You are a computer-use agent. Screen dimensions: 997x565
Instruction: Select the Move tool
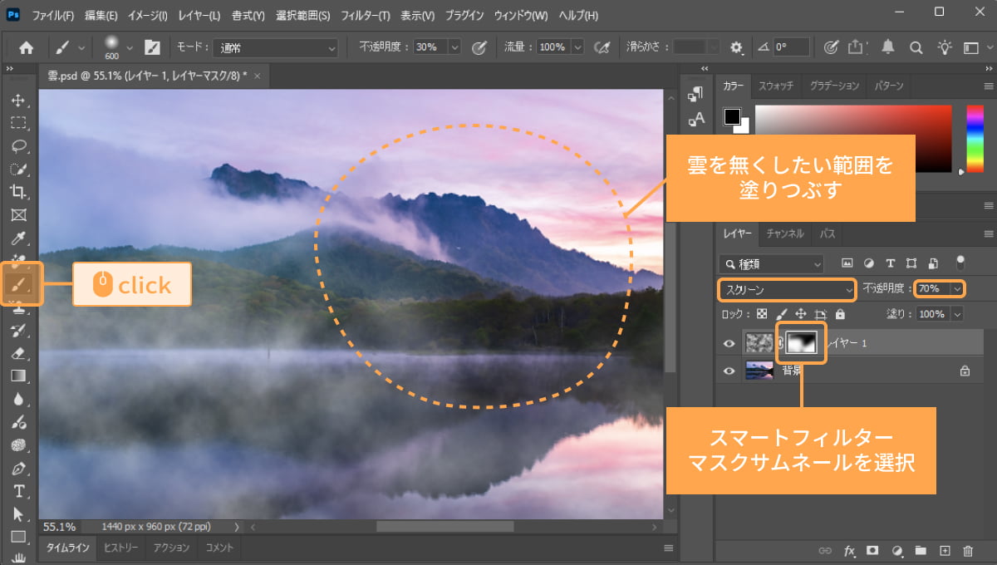tap(18, 101)
